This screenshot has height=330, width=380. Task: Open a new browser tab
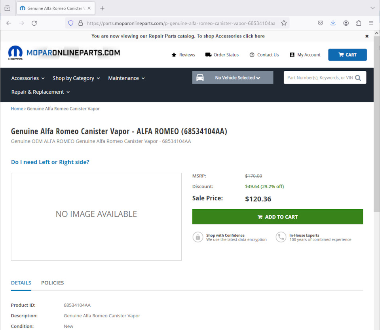(102, 8)
